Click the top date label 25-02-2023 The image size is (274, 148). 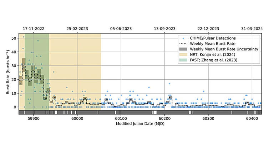[77, 29]
